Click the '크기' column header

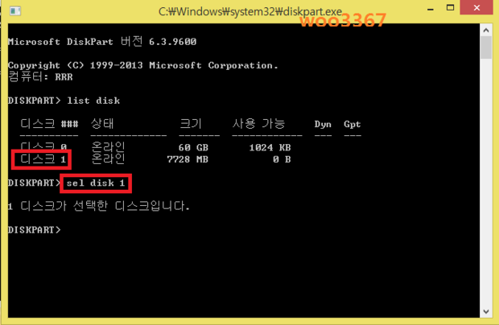tap(191, 124)
